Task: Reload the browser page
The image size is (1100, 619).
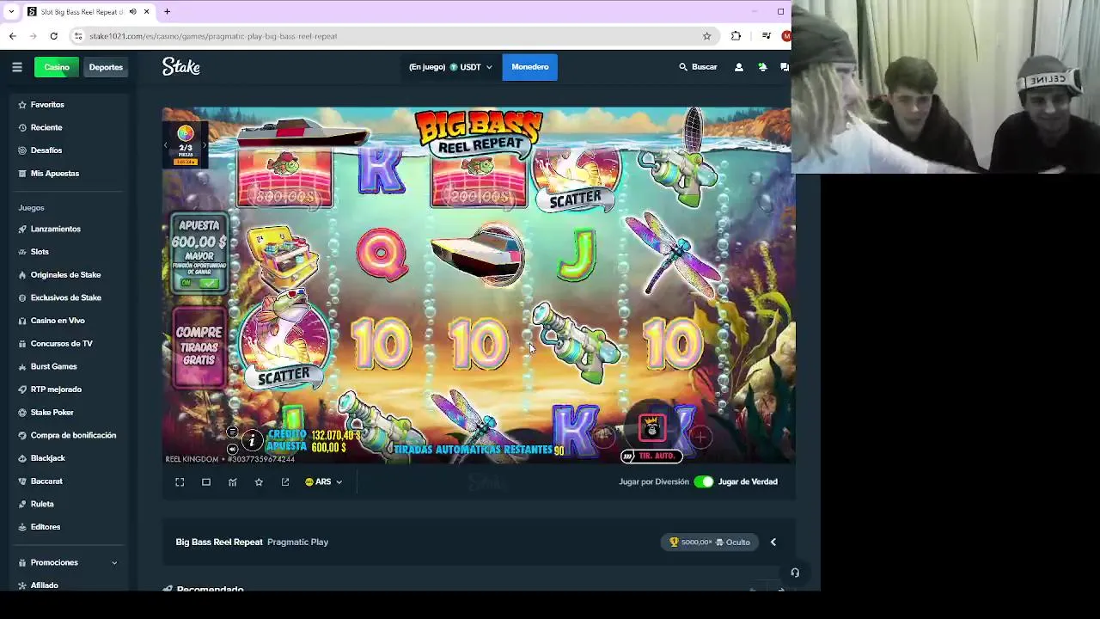Action: [x=53, y=36]
